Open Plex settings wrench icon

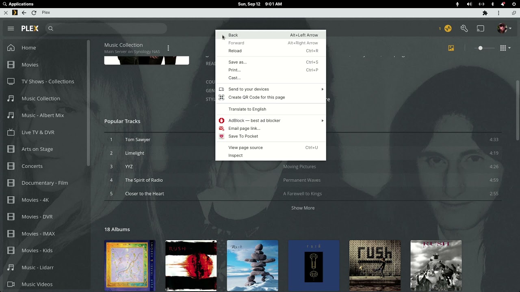[x=464, y=28]
